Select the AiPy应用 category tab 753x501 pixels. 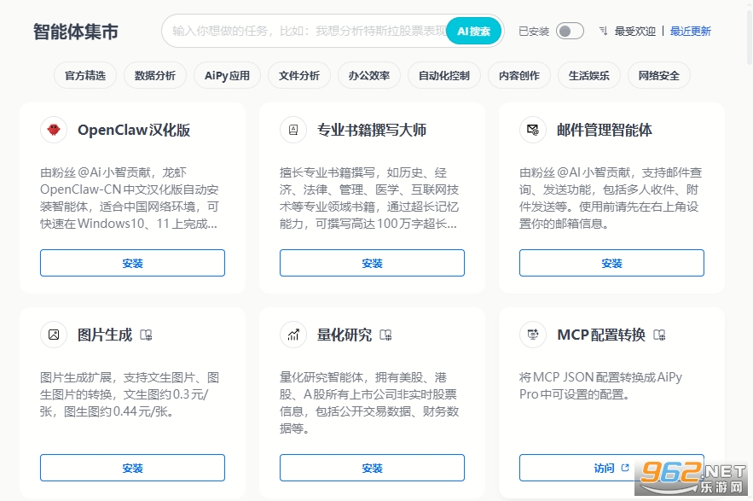coord(227,75)
